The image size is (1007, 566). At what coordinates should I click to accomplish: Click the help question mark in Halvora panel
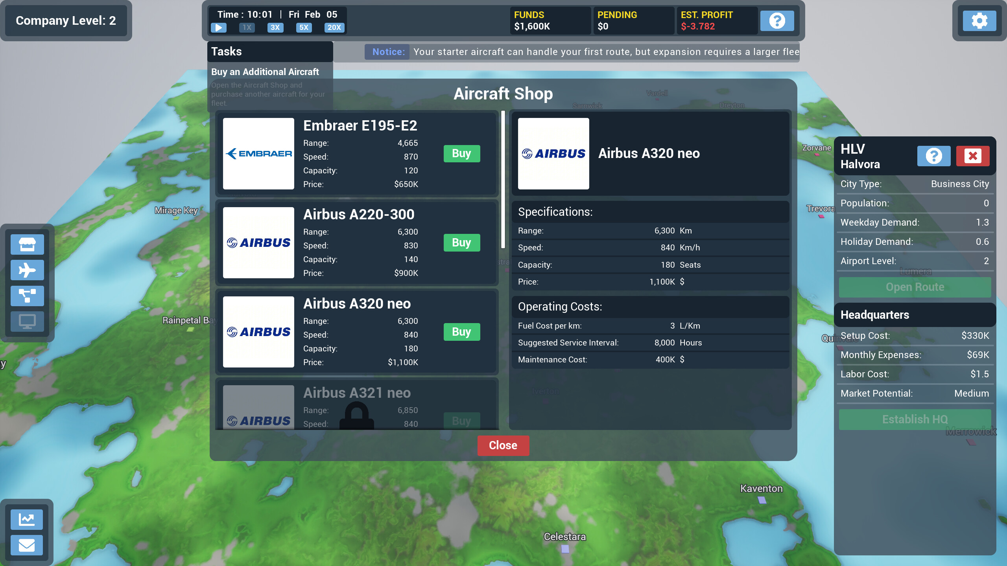click(934, 156)
